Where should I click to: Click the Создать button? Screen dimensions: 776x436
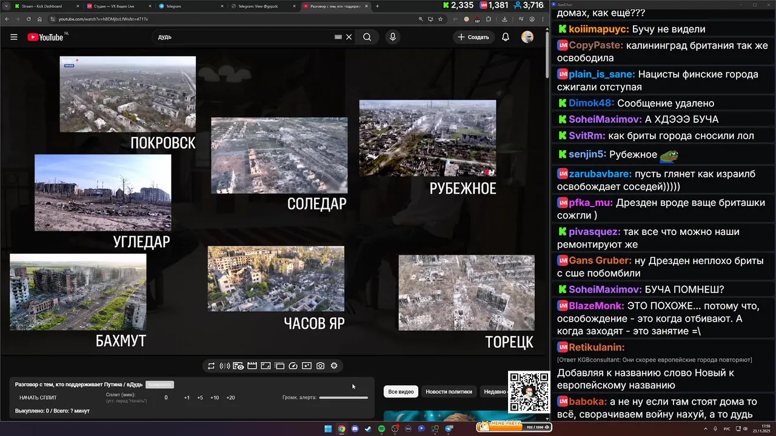click(x=473, y=37)
